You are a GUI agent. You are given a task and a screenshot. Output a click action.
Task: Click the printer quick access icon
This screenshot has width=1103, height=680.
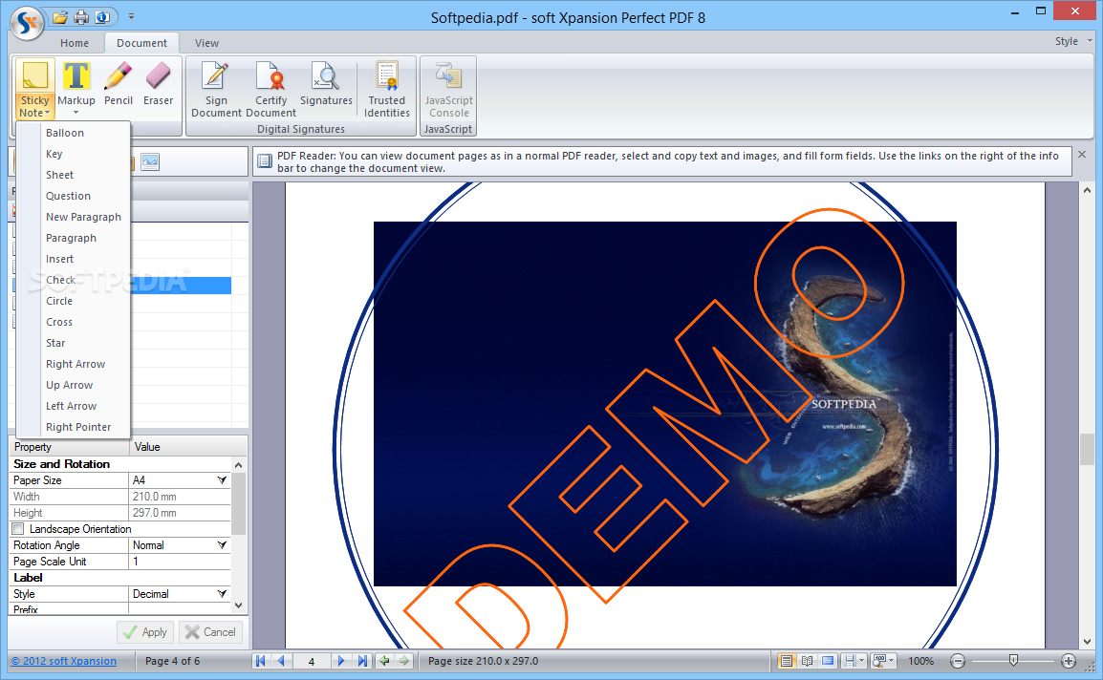pos(81,17)
